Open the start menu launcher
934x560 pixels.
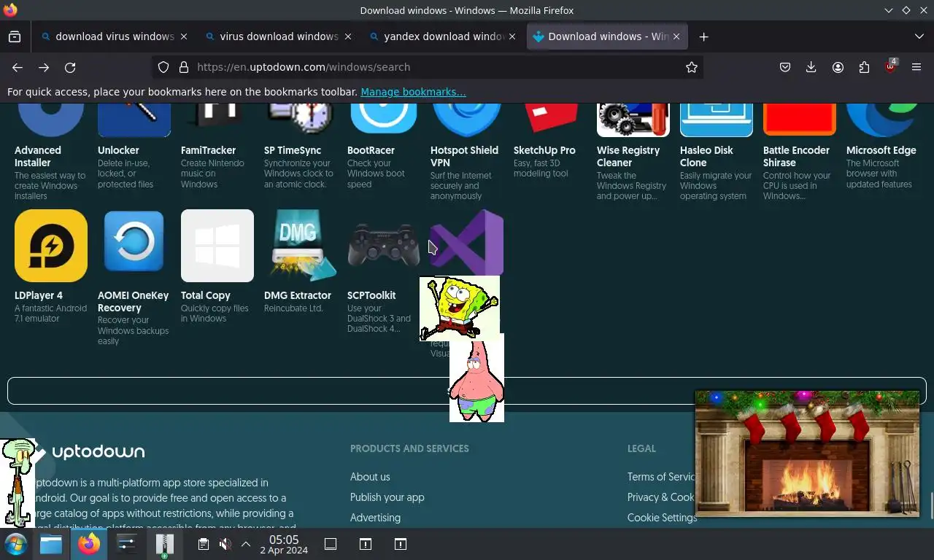[15, 544]
